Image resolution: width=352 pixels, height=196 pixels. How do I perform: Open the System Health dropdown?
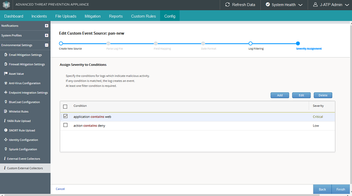coord(284,5)
